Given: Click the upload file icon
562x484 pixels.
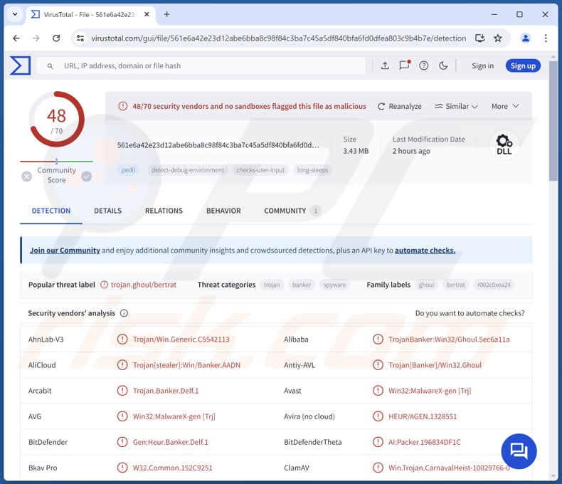Looking at the screenshot, I should [x=385, y=65].
